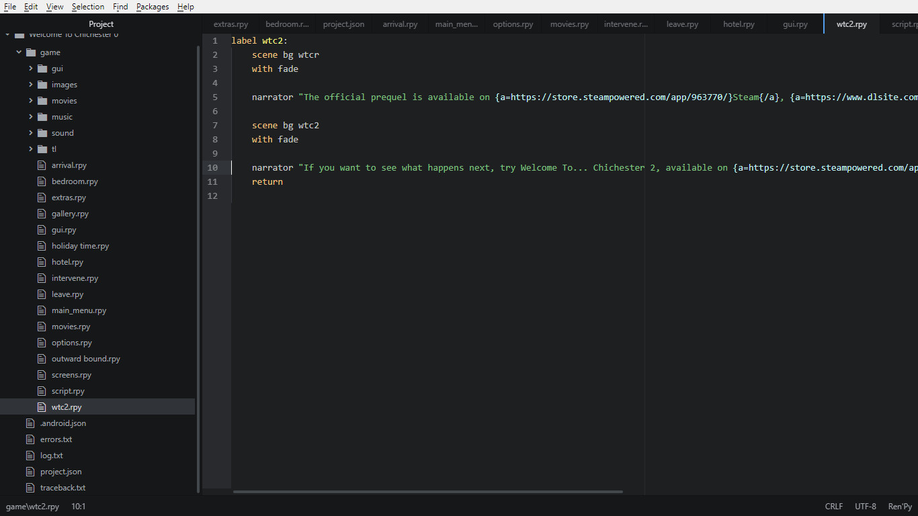Image resolution: width=918 pixels, height=516 pixels.
Task: Click the UTF-8 encoding selector
Action: tap(865, 506)
